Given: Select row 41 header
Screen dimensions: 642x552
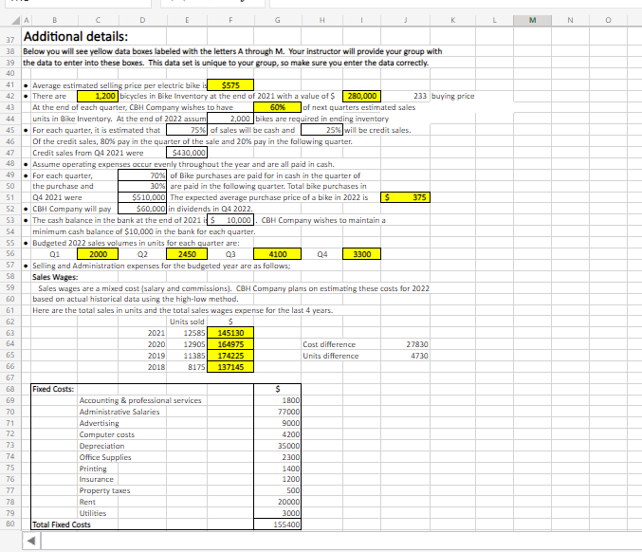Looking at the screenshot, I should [x=10, y=84].
